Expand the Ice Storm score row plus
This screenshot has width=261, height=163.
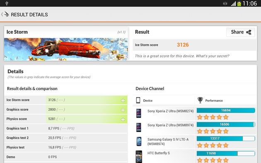tap(123, 101)
